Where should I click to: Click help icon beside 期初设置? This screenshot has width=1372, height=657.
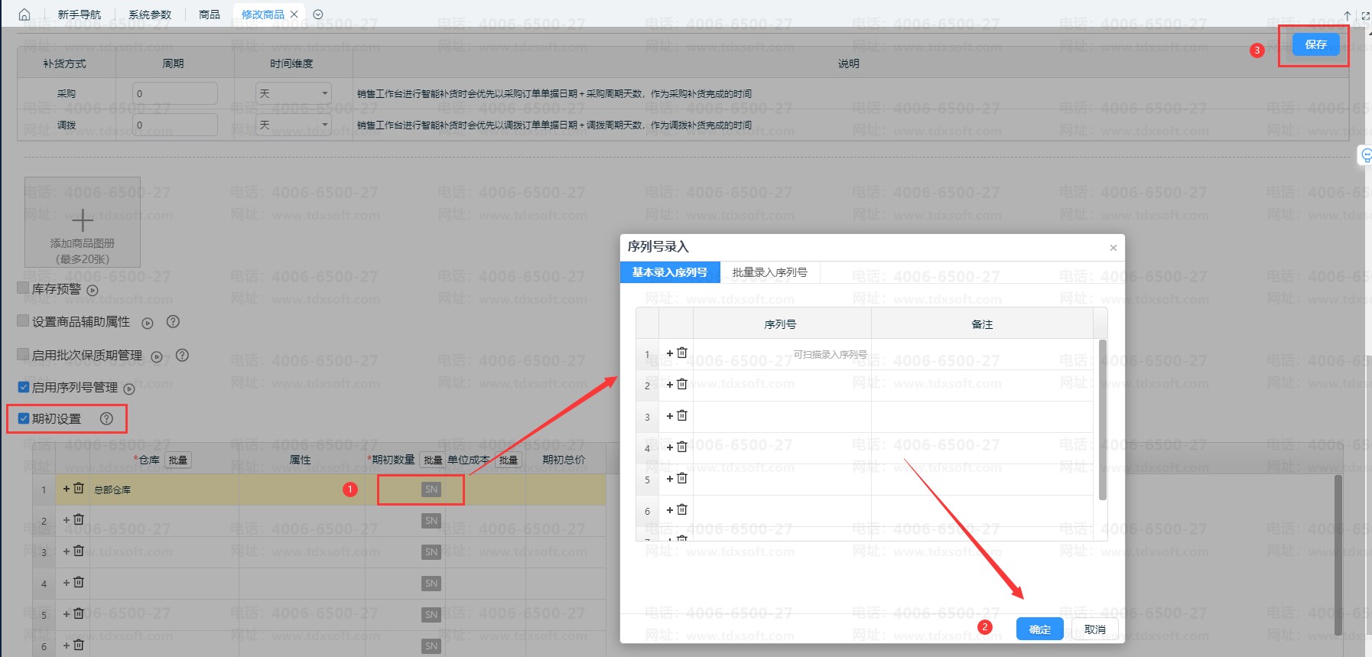[106, 418]
